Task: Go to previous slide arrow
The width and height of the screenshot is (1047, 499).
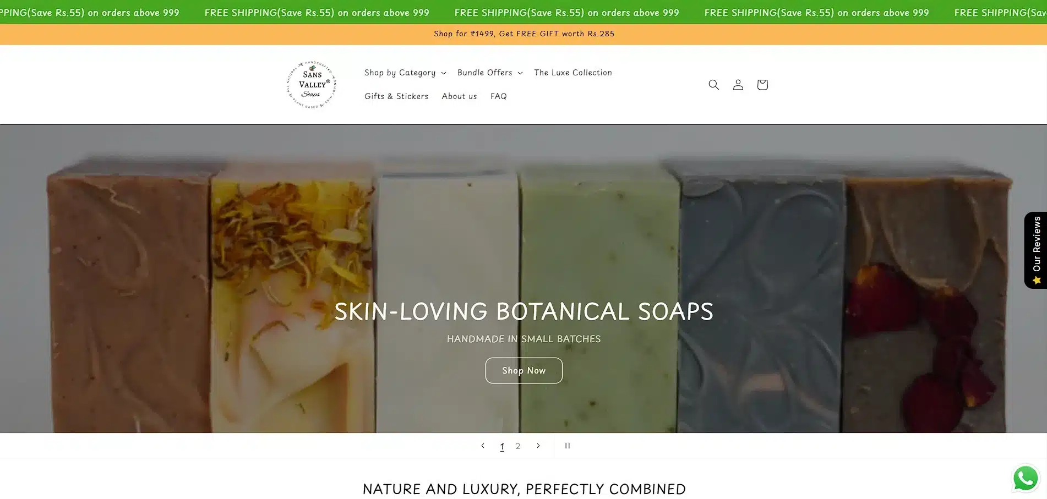Action: point(483,446)
